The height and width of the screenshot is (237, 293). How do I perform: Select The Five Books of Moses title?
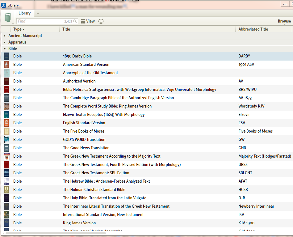pos(84,131)
